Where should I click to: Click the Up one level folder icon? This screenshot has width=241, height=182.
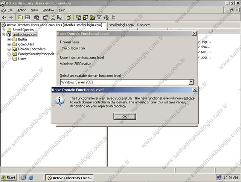pos(20,17)
